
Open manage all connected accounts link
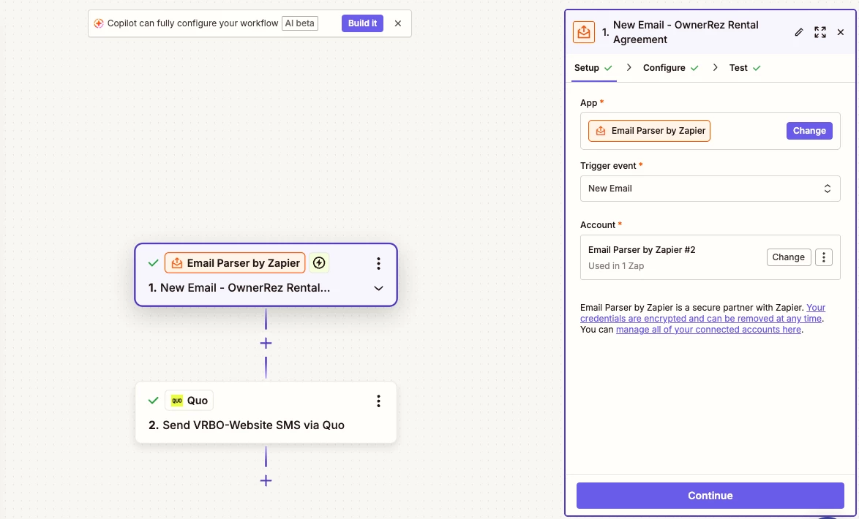[x=708, y=330]
